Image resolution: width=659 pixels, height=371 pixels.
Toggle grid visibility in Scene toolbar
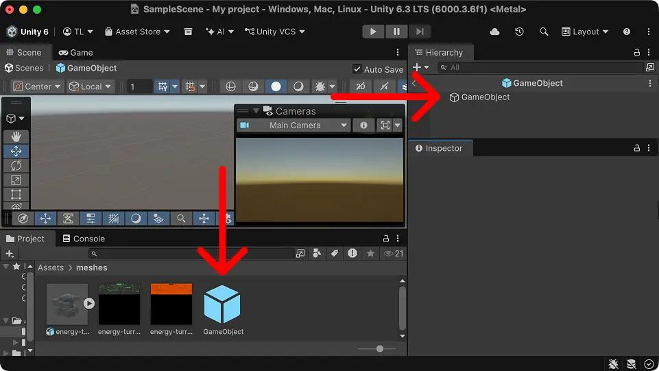point(163,86)
